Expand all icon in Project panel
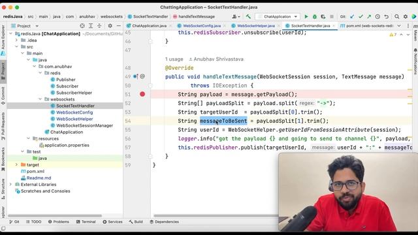The height and width of the screenshot is (235, 418). tap(91, 26)
